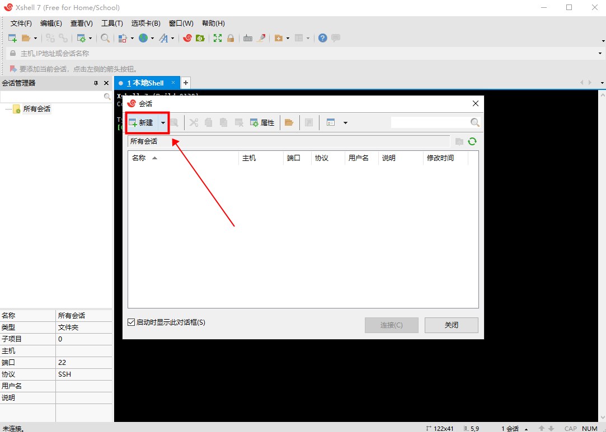This screenshot has width=606, height=432.
Task: Expand the folder-plus icon dropdown arrow
Action: pos(288,38)
